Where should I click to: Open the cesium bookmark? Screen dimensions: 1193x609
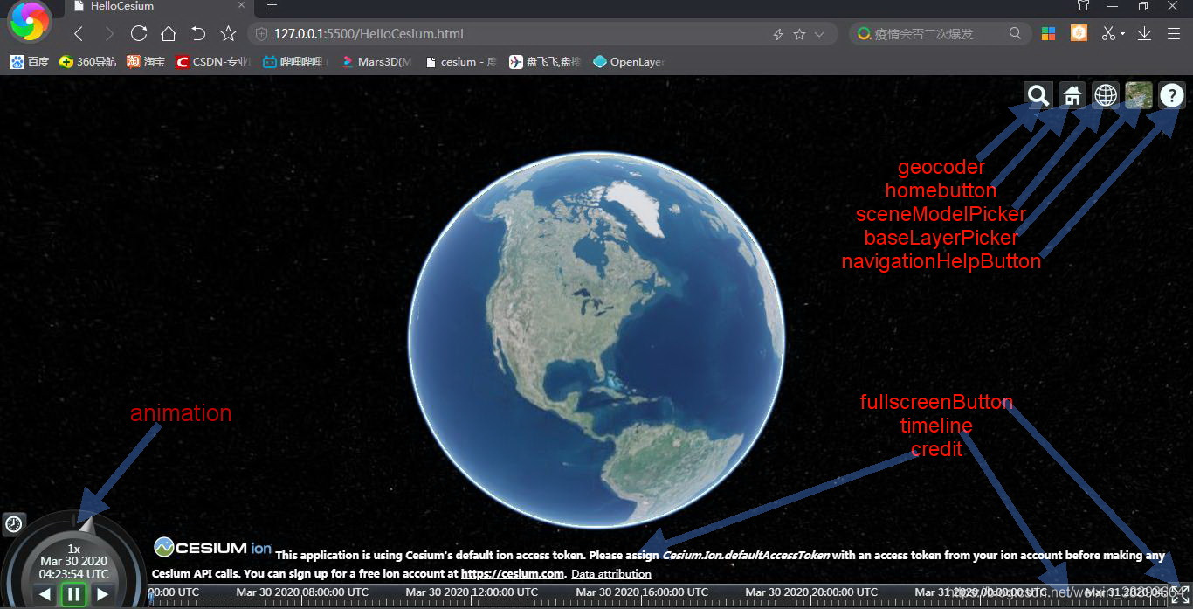pyautogui.click(x=459, y=62)
